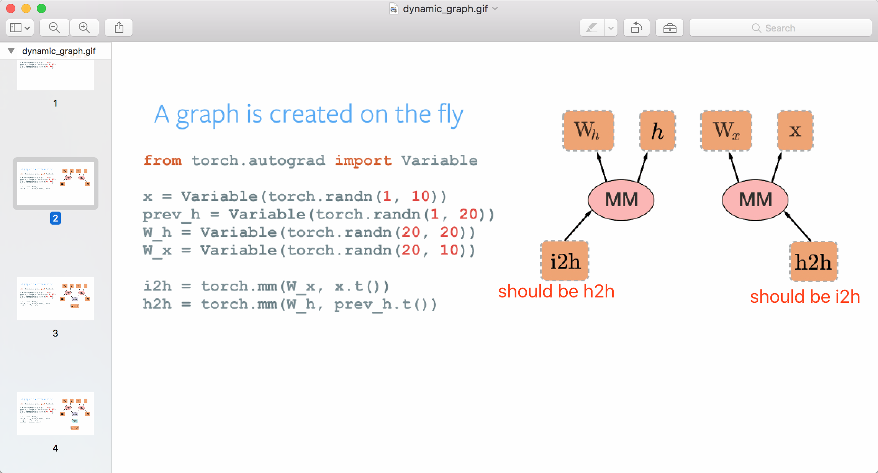Toggle fullscreen mode
This screenshot has width=878, height=473.
tap(41, 8)
